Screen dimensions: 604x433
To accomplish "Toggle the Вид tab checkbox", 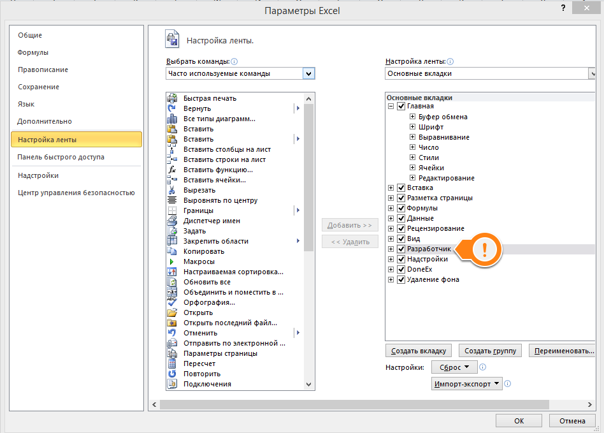I will click(x=401, y=239).
